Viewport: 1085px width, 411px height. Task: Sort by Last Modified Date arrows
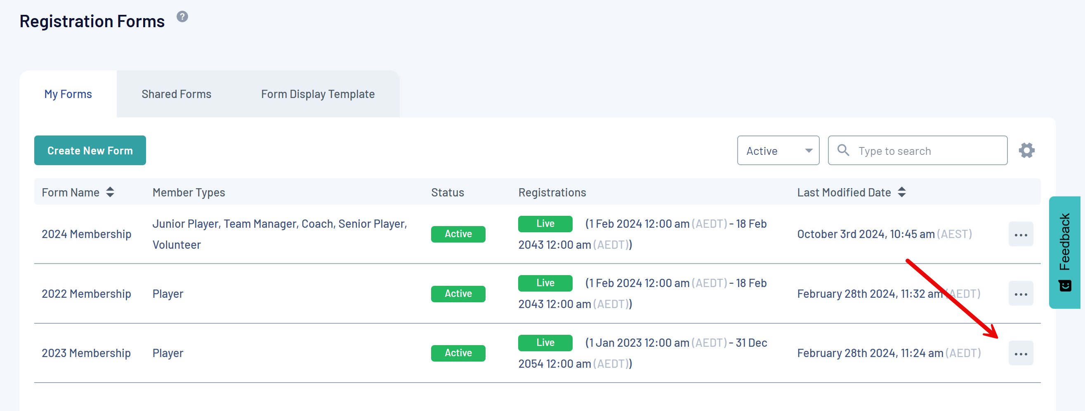tap(901, 192)
